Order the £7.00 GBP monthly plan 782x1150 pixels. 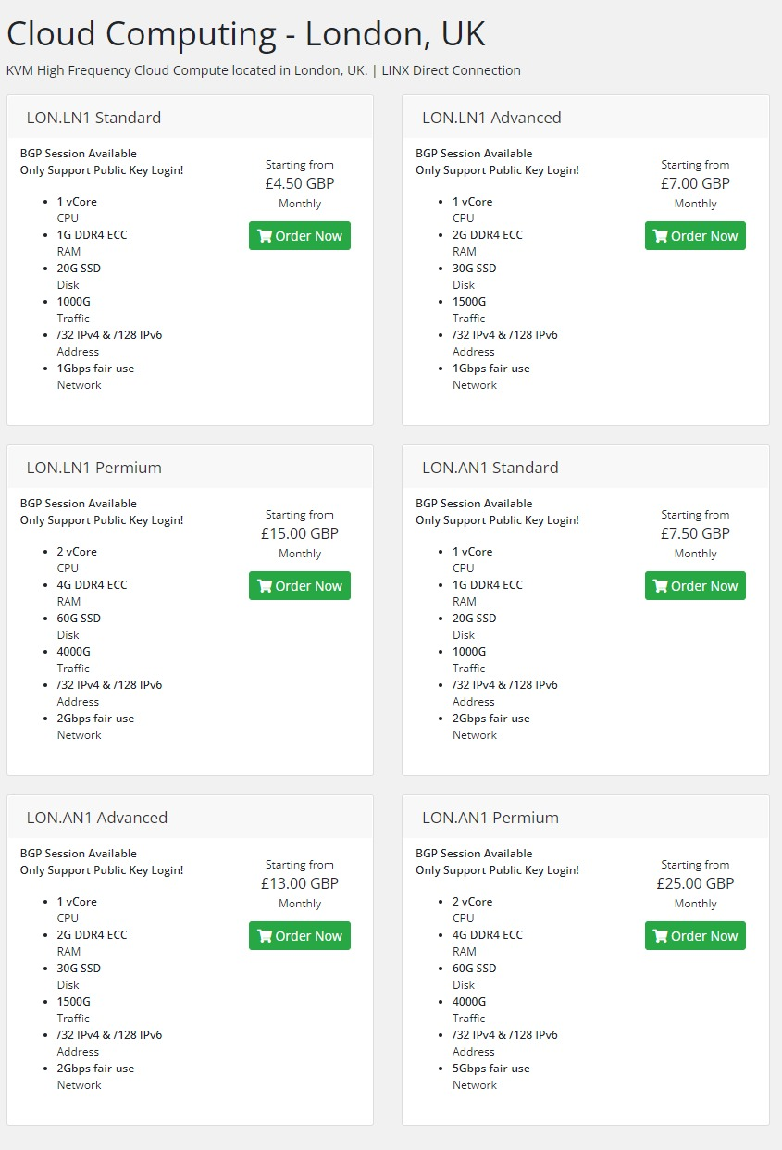tap(695, 236)
